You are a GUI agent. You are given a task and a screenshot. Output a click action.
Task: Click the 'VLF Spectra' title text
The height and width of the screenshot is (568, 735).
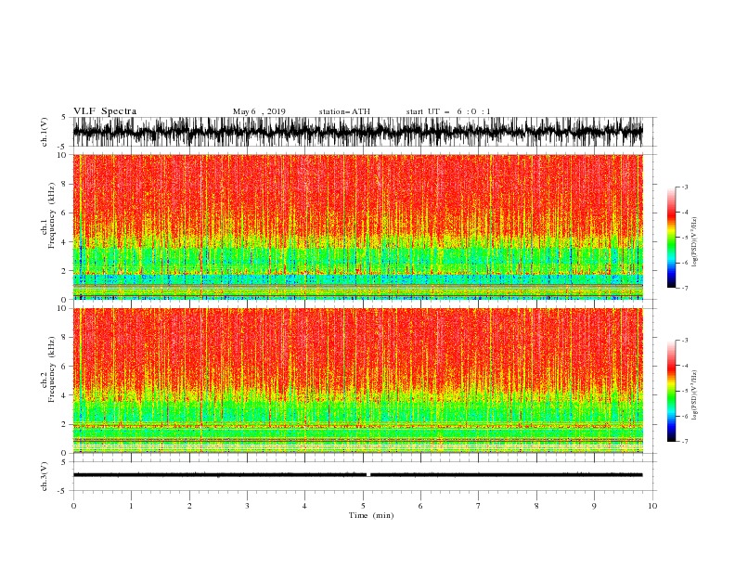click(105, 111)
